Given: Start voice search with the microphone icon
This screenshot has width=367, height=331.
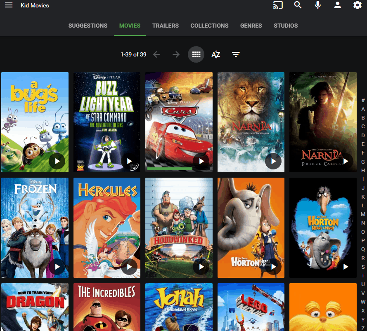Looking at the screenshot, I should (317, 5).
